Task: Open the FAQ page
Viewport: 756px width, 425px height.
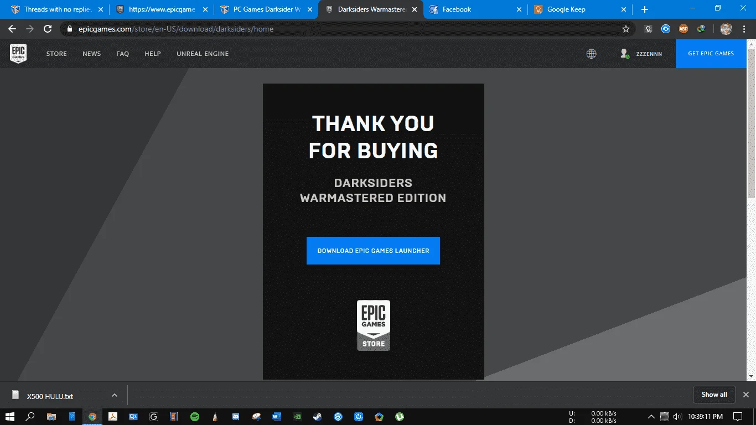Action: tap(123, 54)
